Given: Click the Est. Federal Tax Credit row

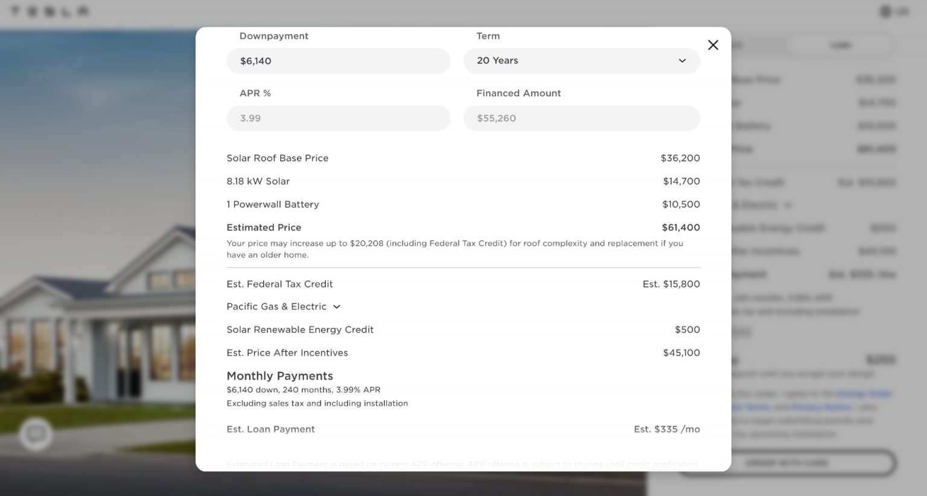Looking at the screenshot, I should (x=463, y=284).
